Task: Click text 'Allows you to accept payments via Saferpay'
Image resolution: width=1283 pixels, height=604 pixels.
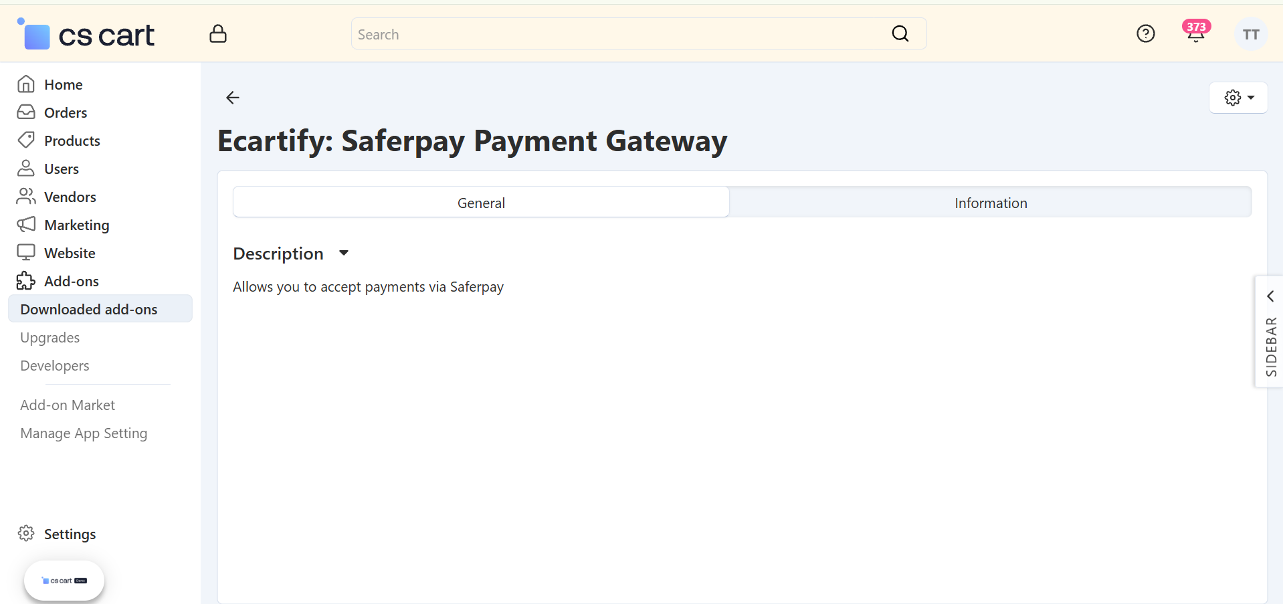Action: (x=368, y=287)
